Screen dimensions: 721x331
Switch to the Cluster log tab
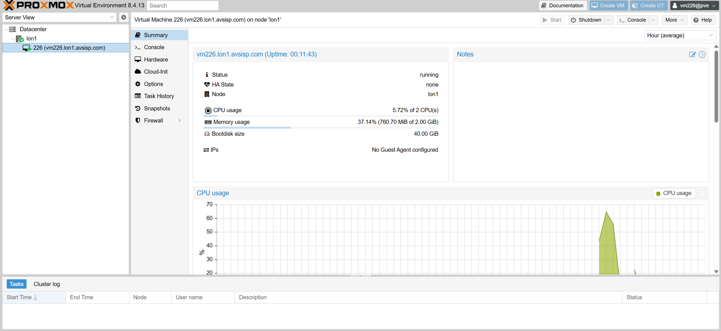coord(47,284)
